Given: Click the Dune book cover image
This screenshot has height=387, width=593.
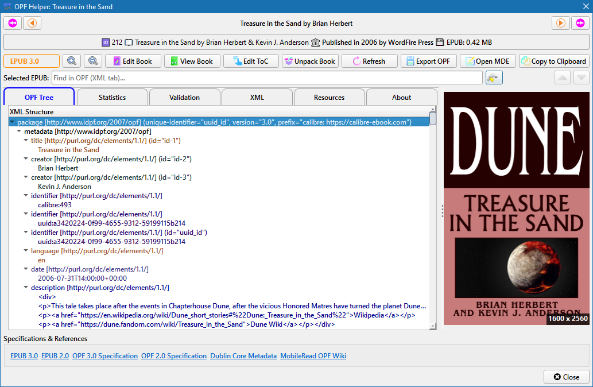Looking at the screenshot, I should pos(516,208).
